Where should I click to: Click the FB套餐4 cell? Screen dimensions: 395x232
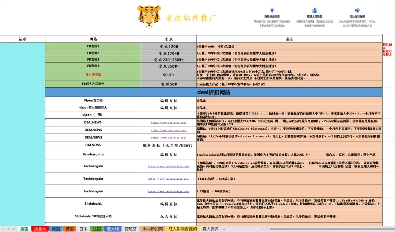(x=93, y=66)
